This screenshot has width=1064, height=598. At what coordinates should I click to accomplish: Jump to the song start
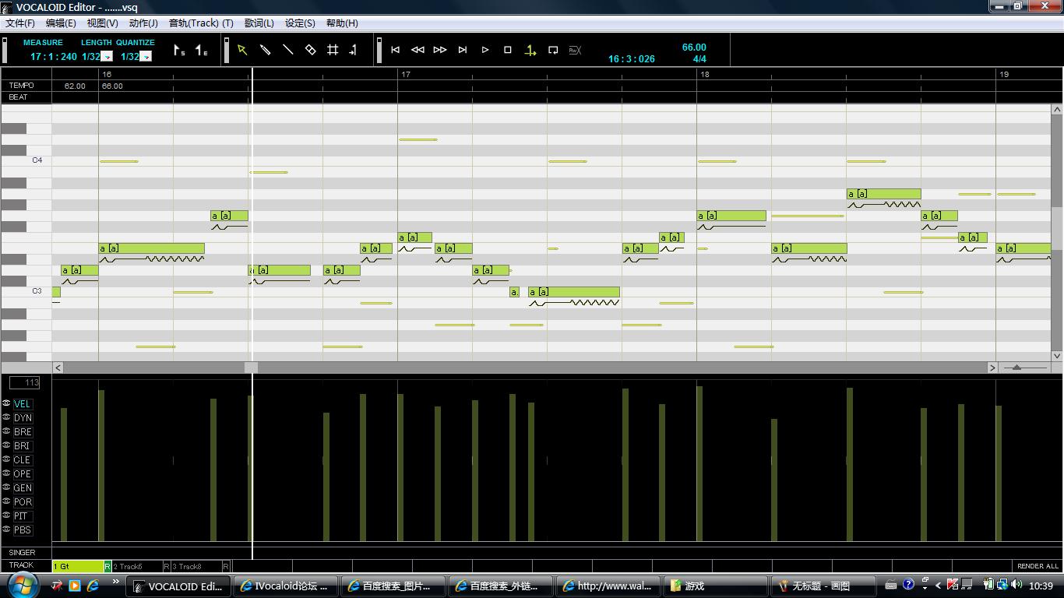tap(395, 50)
